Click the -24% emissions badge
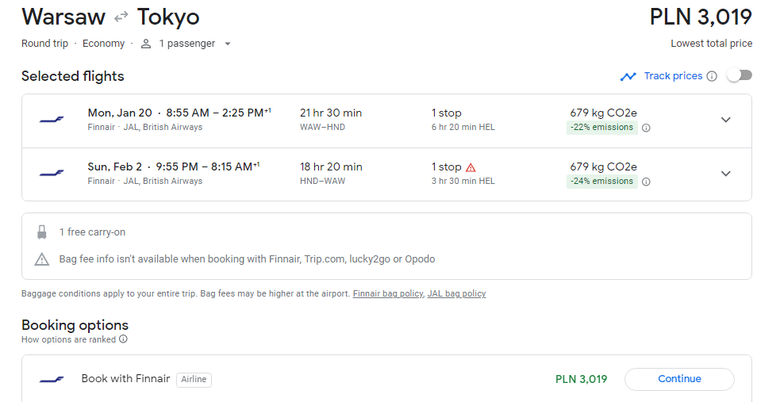 point(602,181)
